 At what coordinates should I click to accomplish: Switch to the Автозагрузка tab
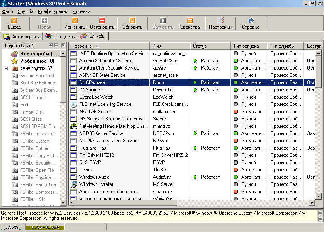click(22, 37)
